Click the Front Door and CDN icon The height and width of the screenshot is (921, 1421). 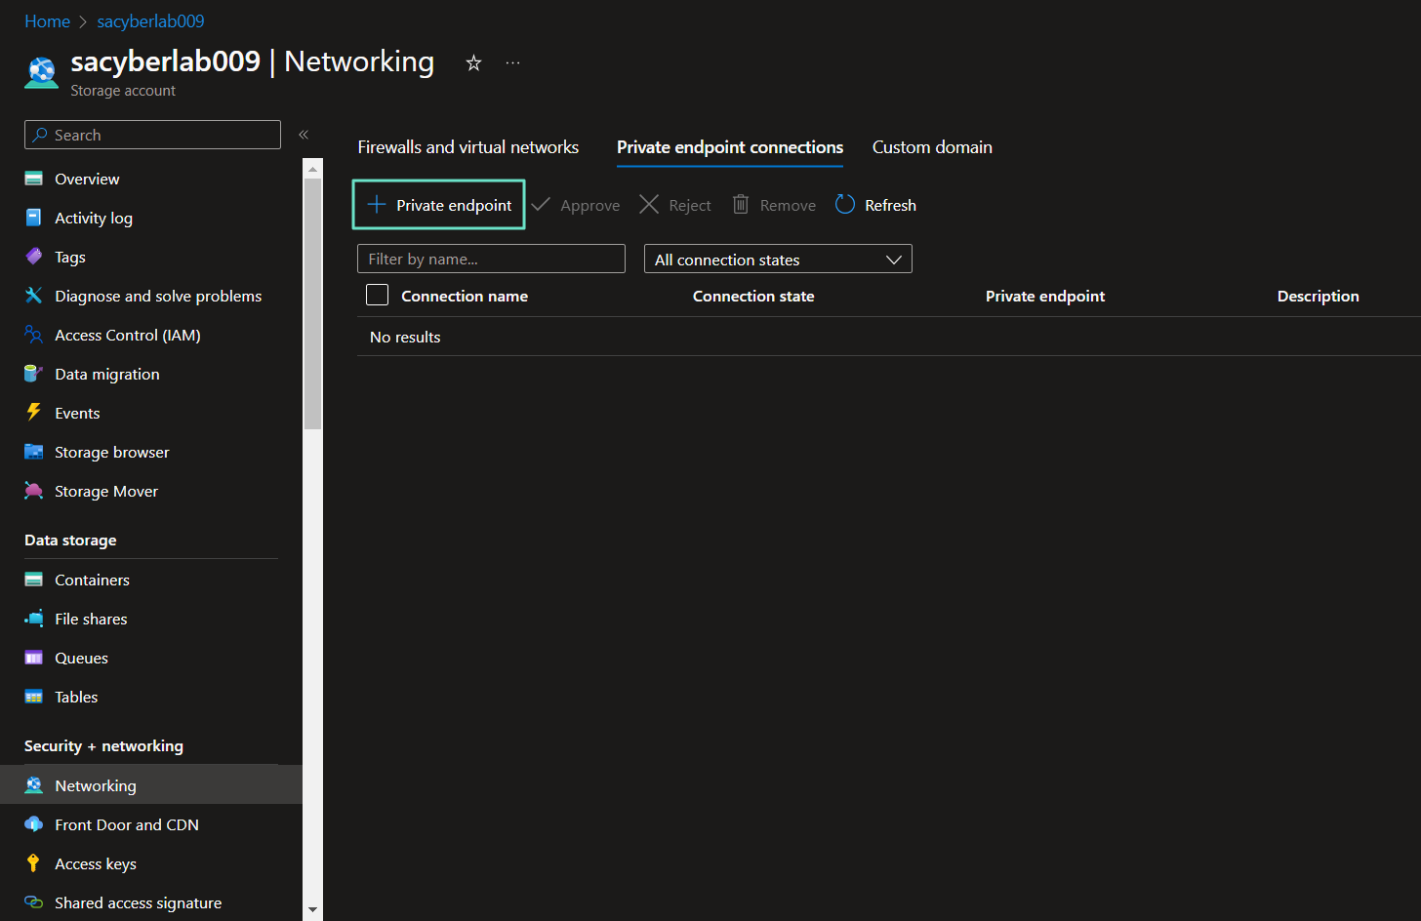pyautogui.click(x=33, y=824)
